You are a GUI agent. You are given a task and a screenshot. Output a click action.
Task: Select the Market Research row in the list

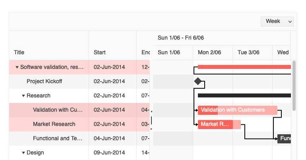click(54, 124)
